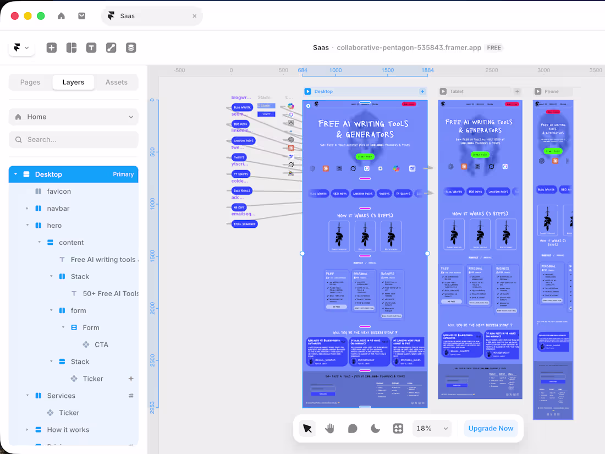This screenshot has height=454, width=605.
Task: Select the Vector pen tool icon
Action: coord(111,48)
